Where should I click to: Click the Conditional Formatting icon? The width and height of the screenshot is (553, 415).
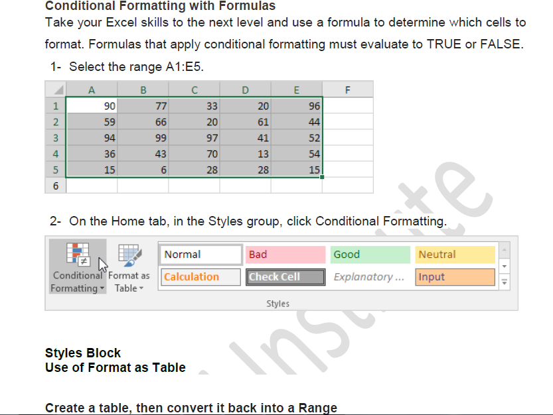[77, 255]
